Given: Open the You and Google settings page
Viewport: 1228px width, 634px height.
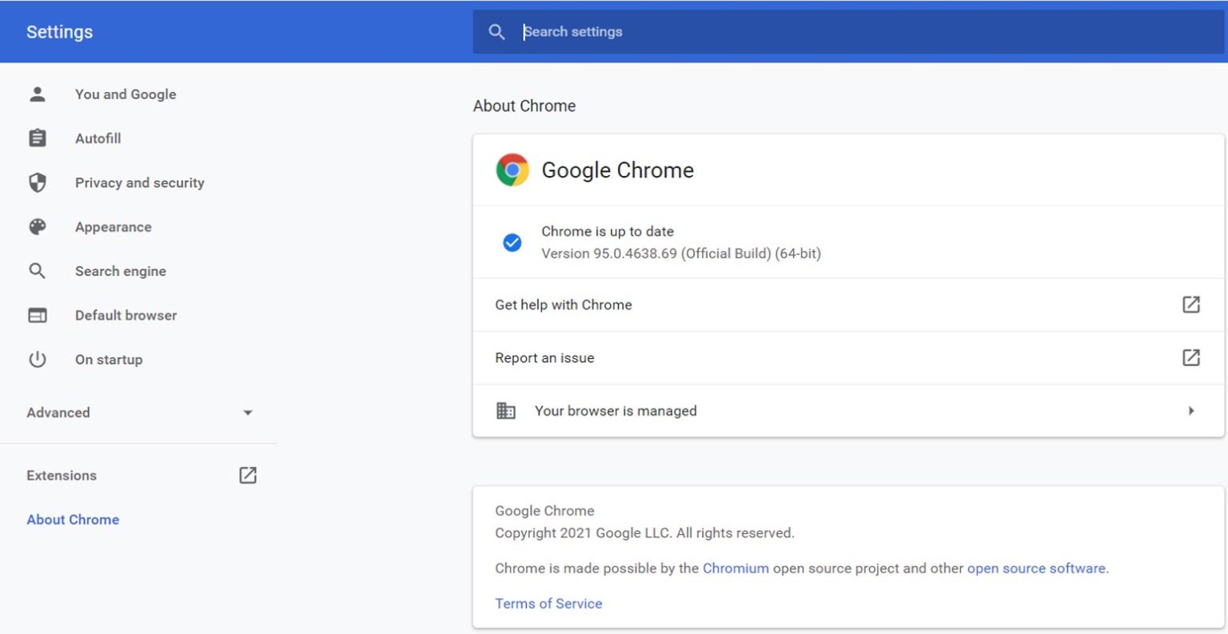Looking at the screenshot, I should (126, 94).
